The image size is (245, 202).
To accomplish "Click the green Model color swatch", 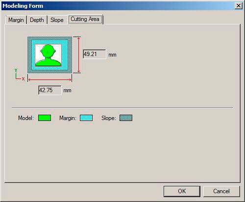I will click(x=45, y=118).
